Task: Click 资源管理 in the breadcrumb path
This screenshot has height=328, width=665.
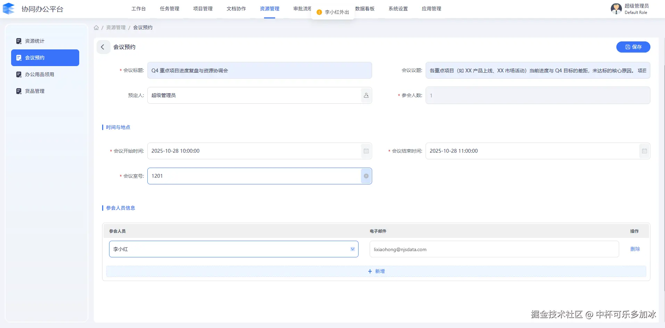Action: point(116,27)
